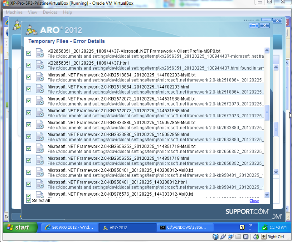Click scroll up arrow in background ARO window
The height and width of the screenshot is (242, 292).
(276, 67)
